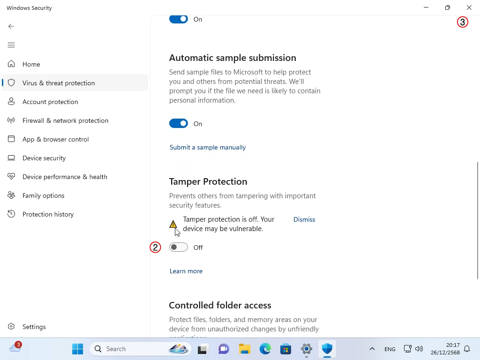Click the Home house icon
Viewport: 480px width, 360px height.
[11, 64]
